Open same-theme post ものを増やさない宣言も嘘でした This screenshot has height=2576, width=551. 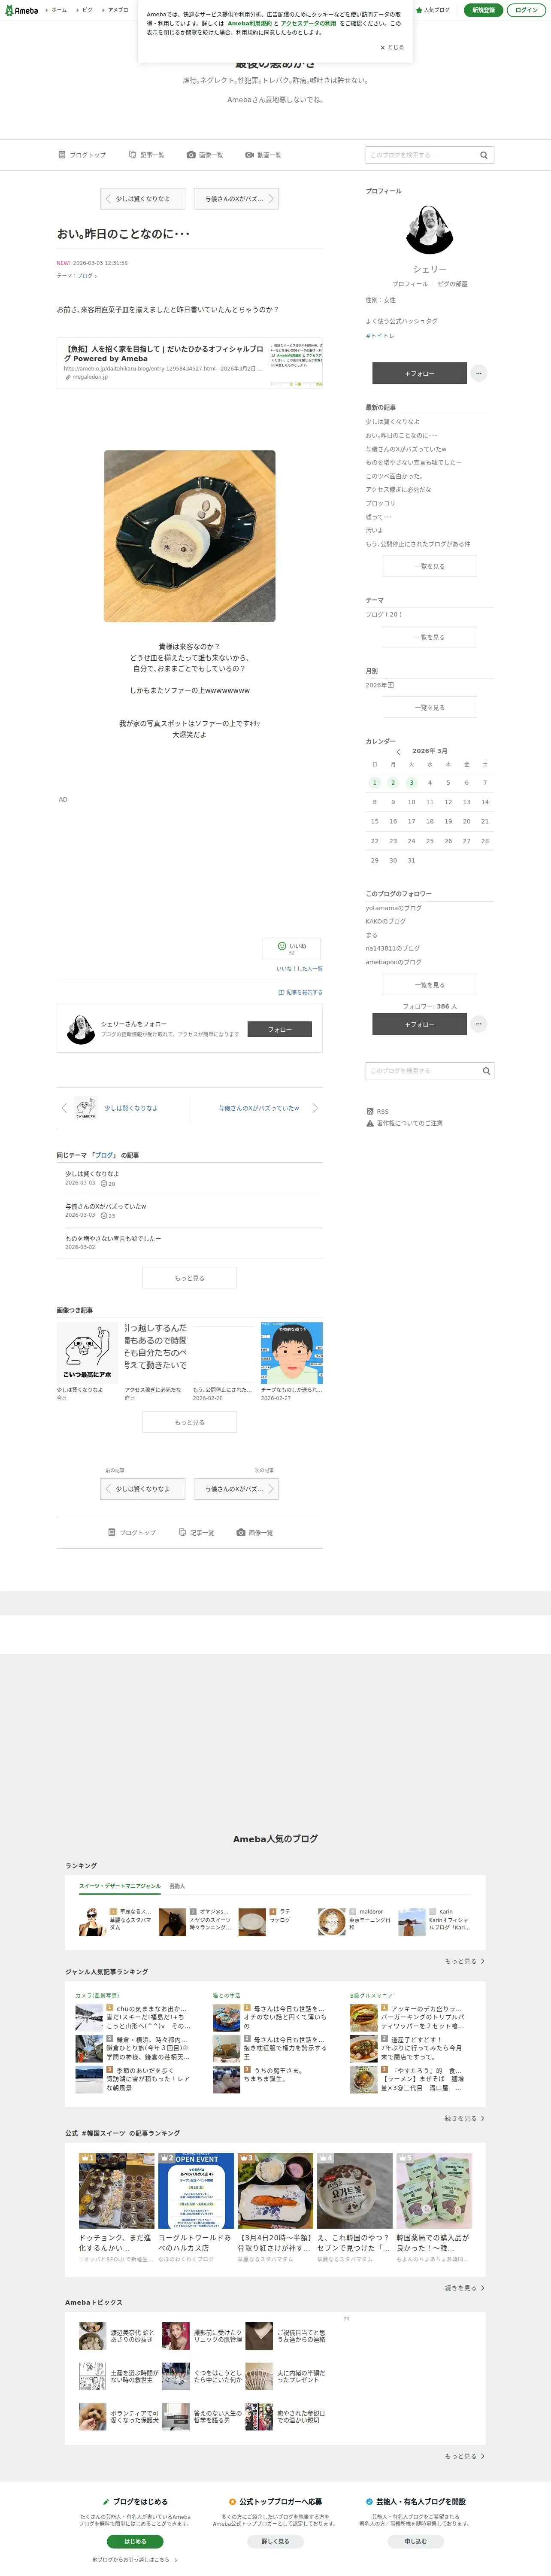pyautogui.click(x=113, y=1238)
